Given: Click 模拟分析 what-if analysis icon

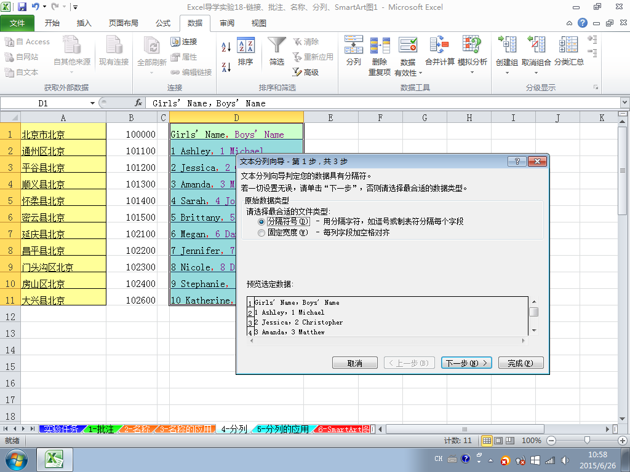Looking at the screenshot, I should (472, 45).
